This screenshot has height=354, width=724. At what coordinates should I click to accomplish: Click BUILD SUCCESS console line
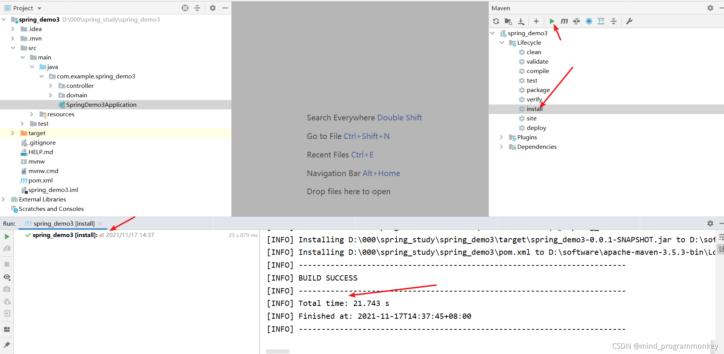click(x=328, y=278)
